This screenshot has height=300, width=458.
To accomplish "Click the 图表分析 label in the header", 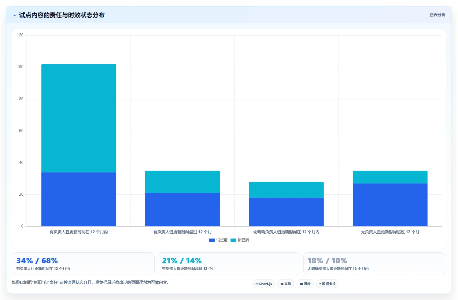I will (437, 15).
